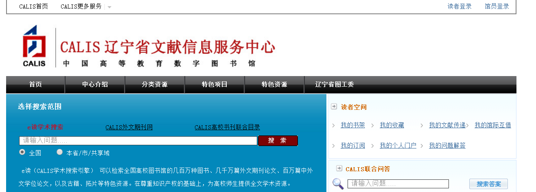Image resolution: width=536 pixels, height=192 pixels.
Task: Open the CALIS更多服务 menu
Action: pos(81,7)
